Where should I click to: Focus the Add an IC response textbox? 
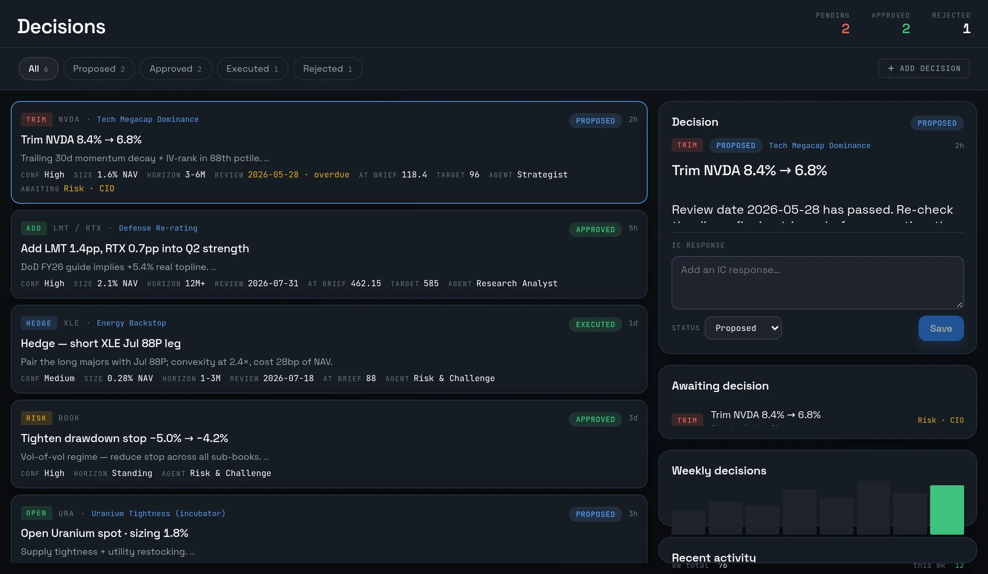click(x=817, y=282)
